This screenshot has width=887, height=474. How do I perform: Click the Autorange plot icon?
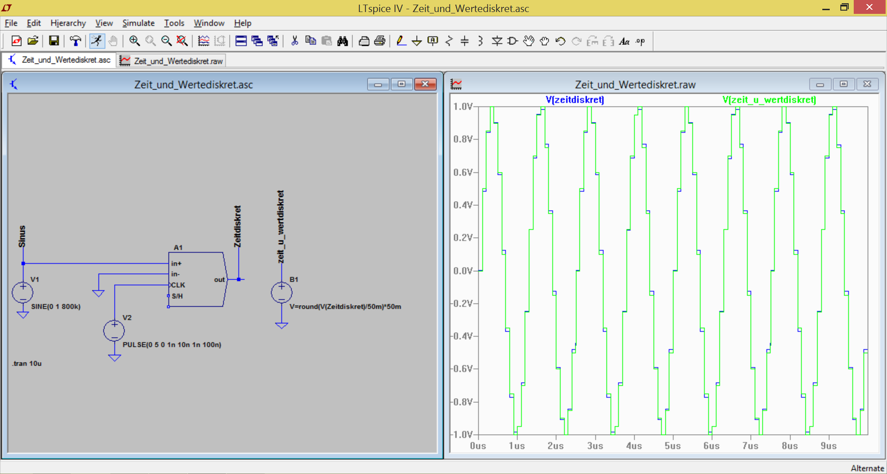click(x=204, y=41)
